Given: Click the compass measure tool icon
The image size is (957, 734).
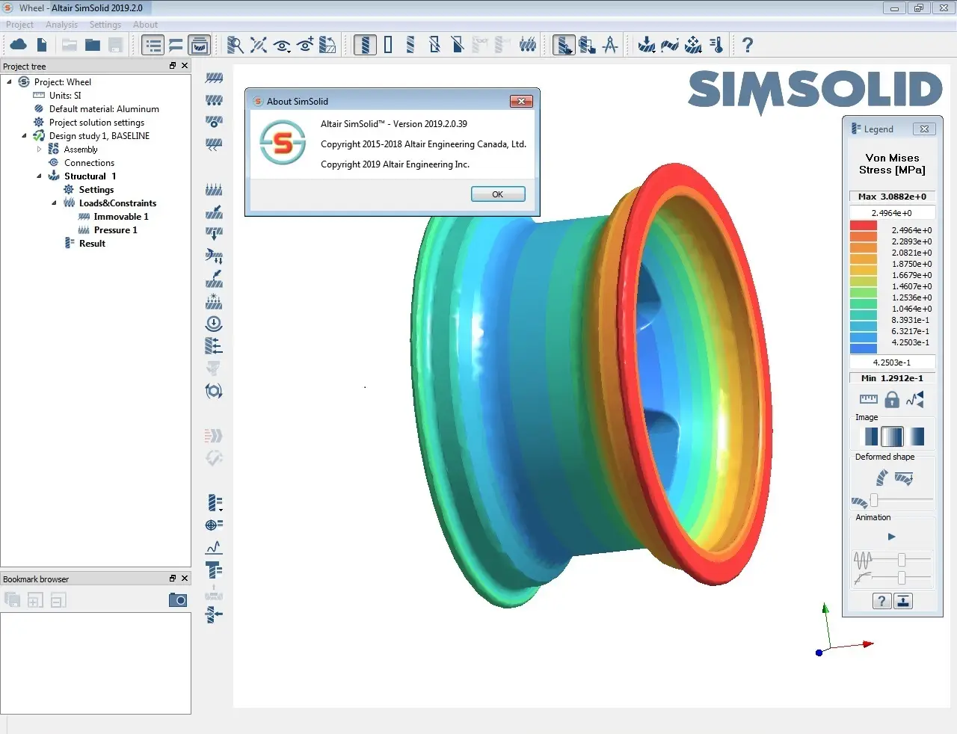Looking at the screenshot, I should pyautogui.click(x=610, y=45).
